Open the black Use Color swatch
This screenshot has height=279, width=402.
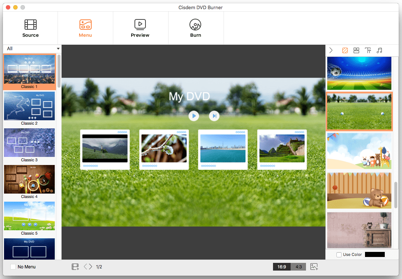click(375, 254)
